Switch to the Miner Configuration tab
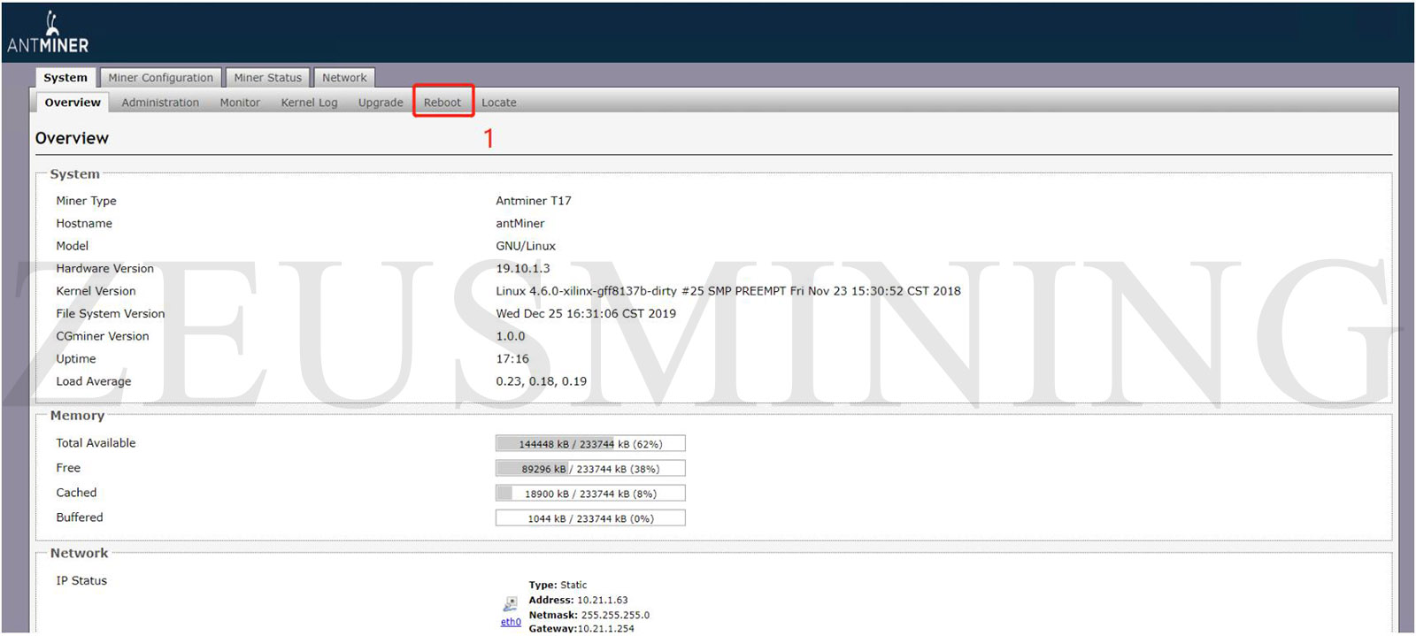This screenshot has height=636, width=1416. point(160,78)
